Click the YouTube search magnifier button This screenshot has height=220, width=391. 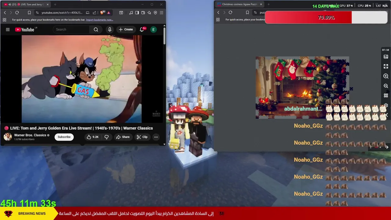tap(96, 30)
